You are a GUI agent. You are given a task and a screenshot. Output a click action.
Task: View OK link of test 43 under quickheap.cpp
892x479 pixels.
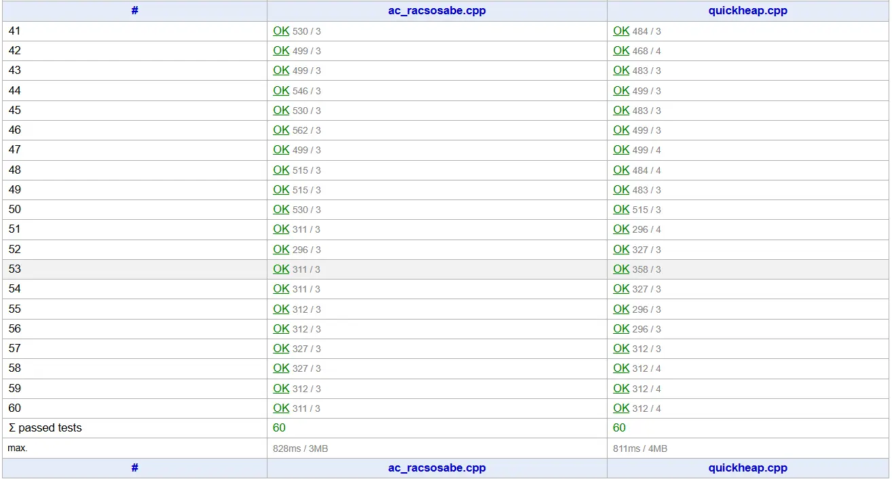click(x=621, y=70)
